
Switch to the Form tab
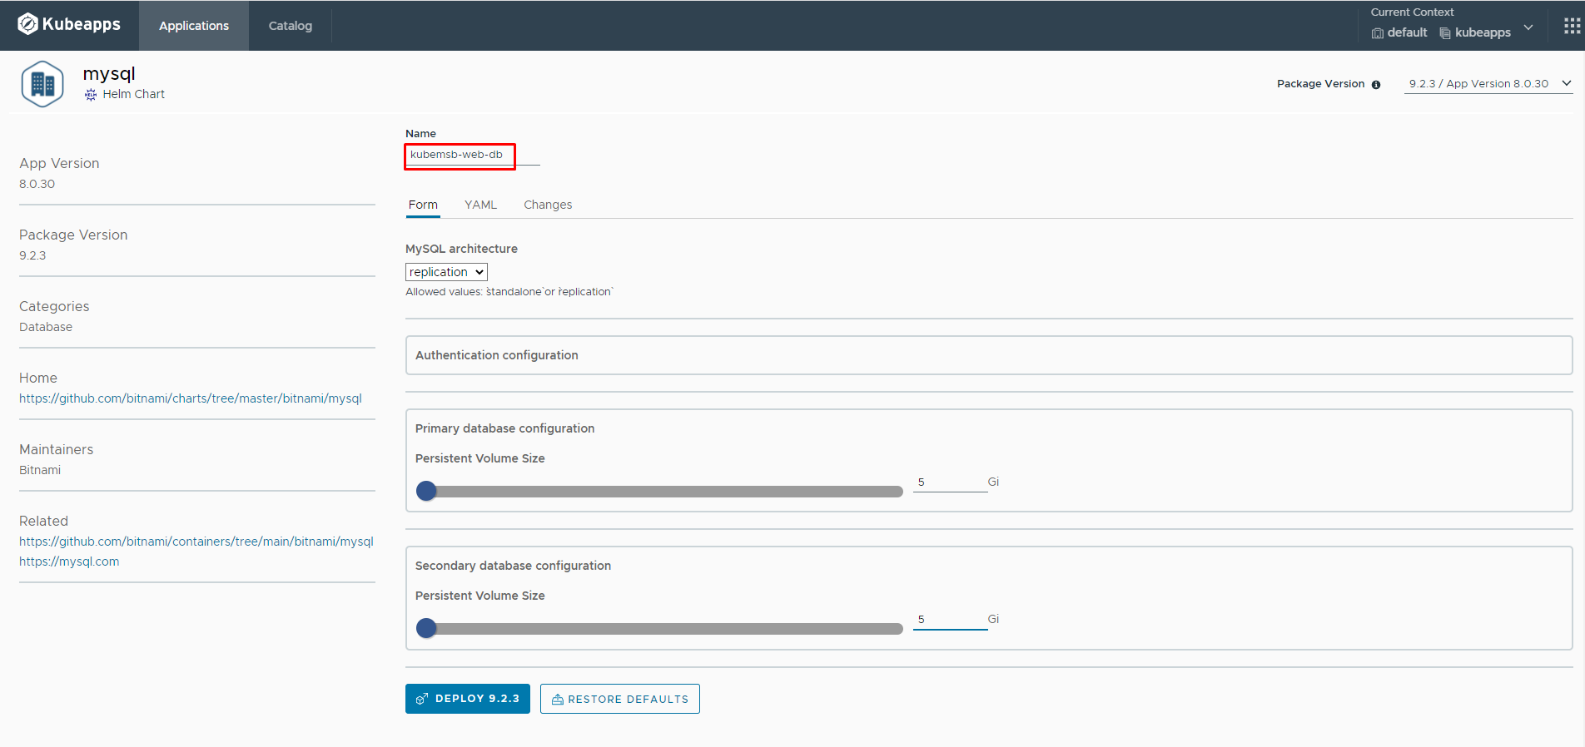coord(423,205)
